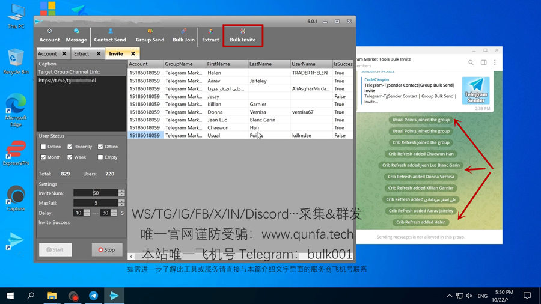Adjust the maximum Delay stepper (30)
This screenshot has width=541, height=304.
(114, 213)
